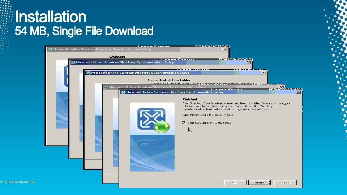347x195 pixels.
Task: Click the Directory Synchronization logo in the Finished dialog
Action: click(153, 121)
